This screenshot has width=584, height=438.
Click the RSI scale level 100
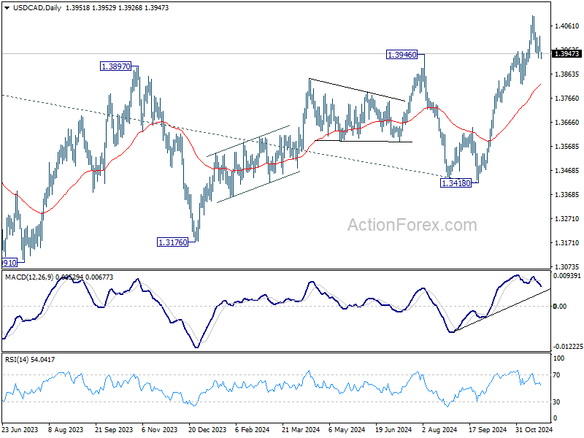(558, 358)
